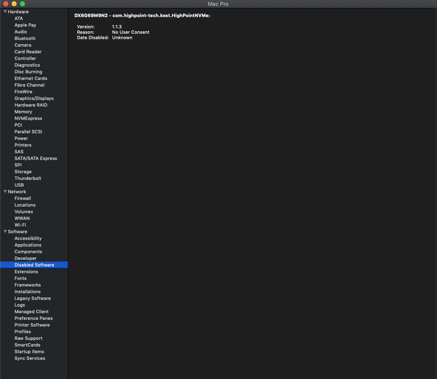Open the Bluetooth hardware entry
This screenshot has height=379, width=437.
tap(25, 38)
